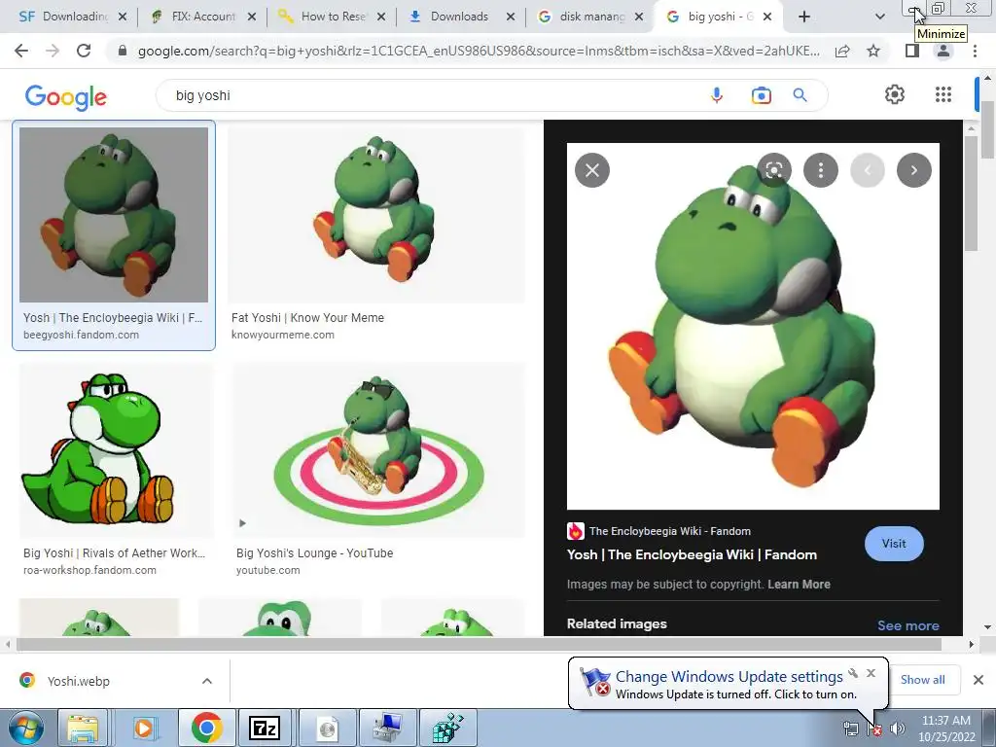Click See more related images

coord(907,625)
